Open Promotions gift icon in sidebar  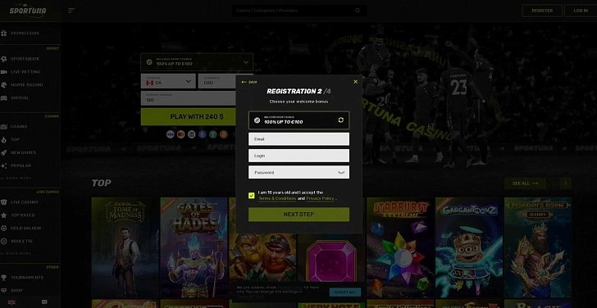4,33
